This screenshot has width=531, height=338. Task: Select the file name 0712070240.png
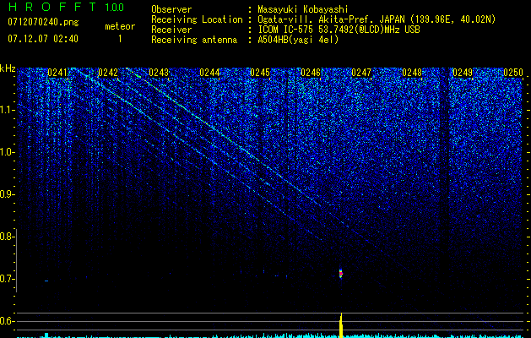point(43,23)
